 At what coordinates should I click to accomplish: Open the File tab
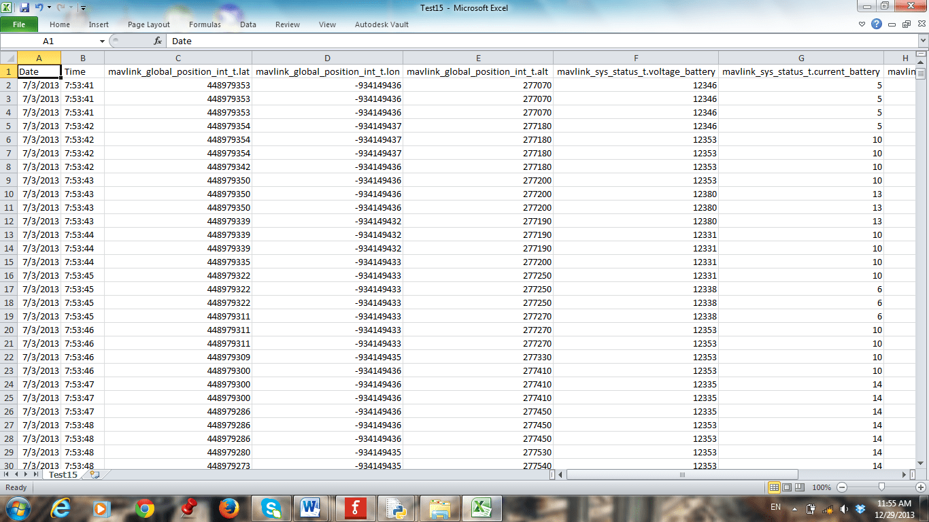[x=19, y=24]
